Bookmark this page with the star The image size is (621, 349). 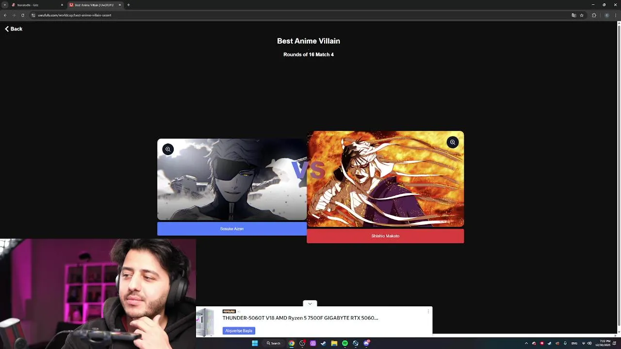(582, 15)
